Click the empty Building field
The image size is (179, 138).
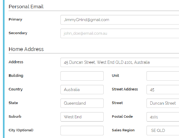pos(82,76)
